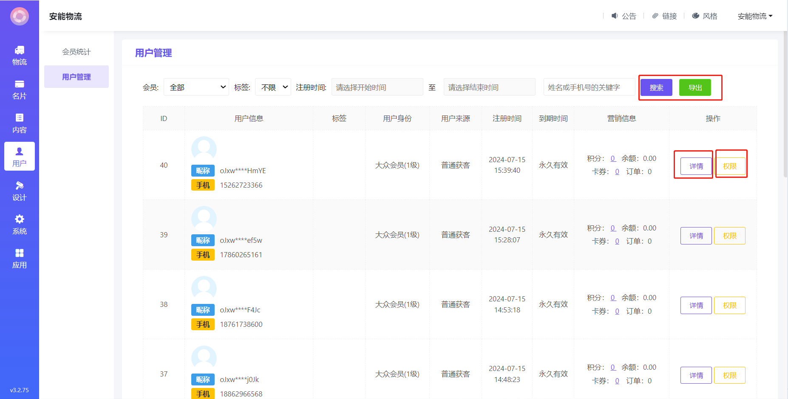
Task: Switch to 会员统计 menu item
Action: pyautogui.click(x=77, y=52)
